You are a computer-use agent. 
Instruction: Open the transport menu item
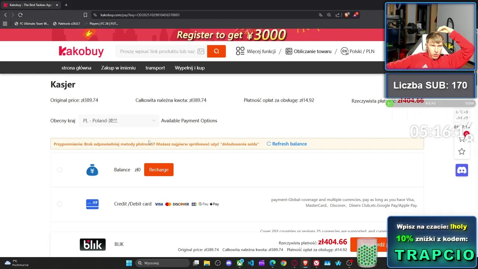(x=155, y=68)
